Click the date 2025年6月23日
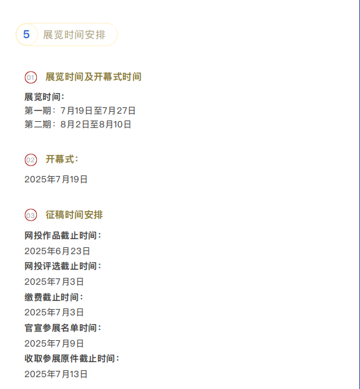The height and width of the screenshot is (389, 360). pos(57,251)
